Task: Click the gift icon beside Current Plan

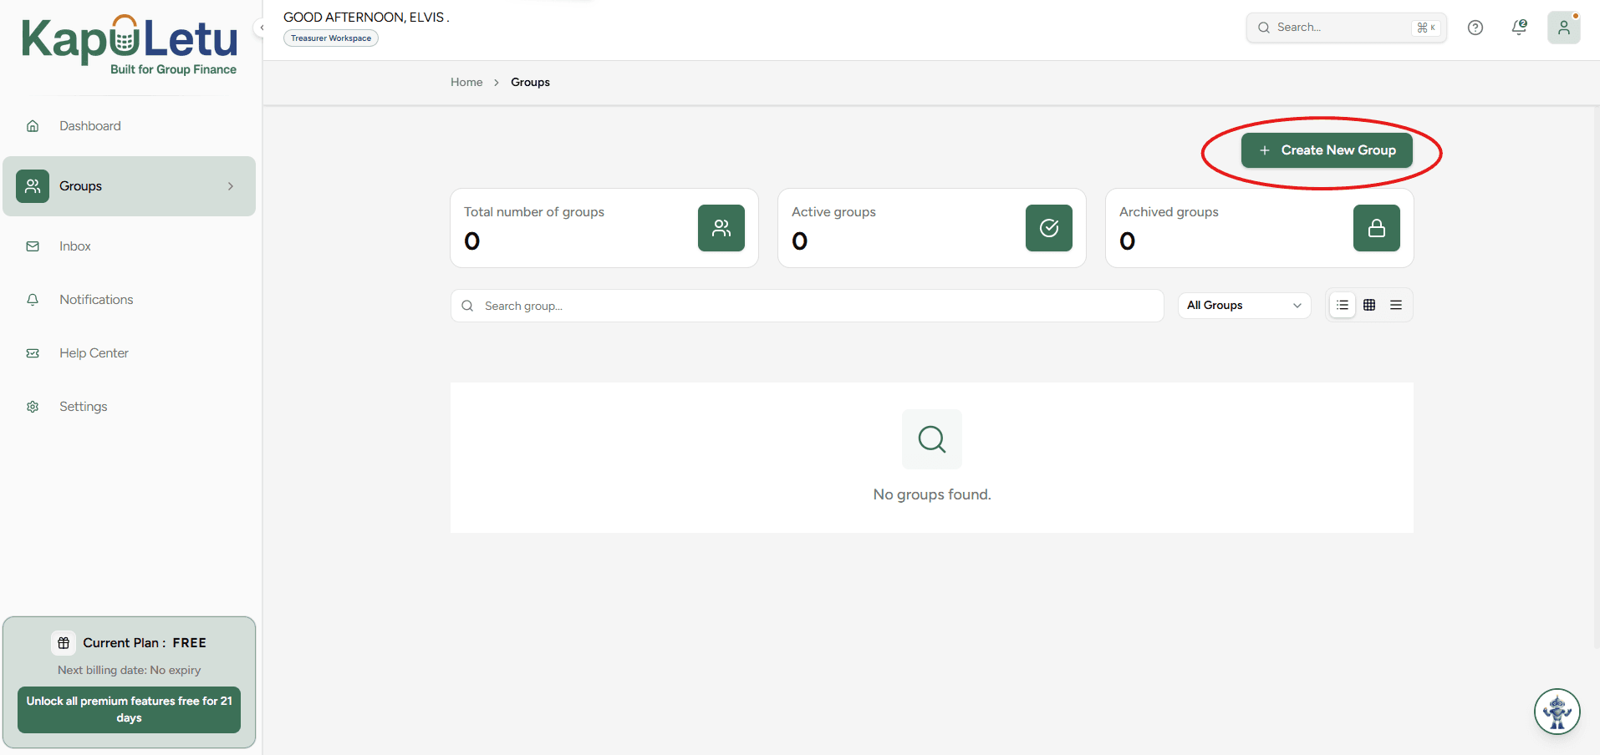Action: pos(64,643)
